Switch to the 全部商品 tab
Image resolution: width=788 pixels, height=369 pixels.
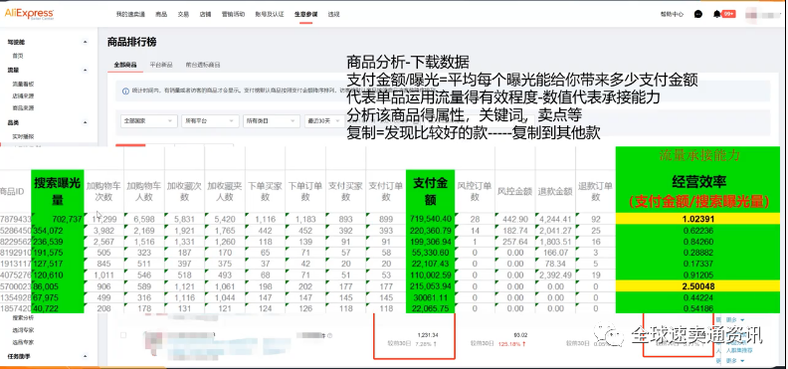pyautogui.click(x=125, y=65)
